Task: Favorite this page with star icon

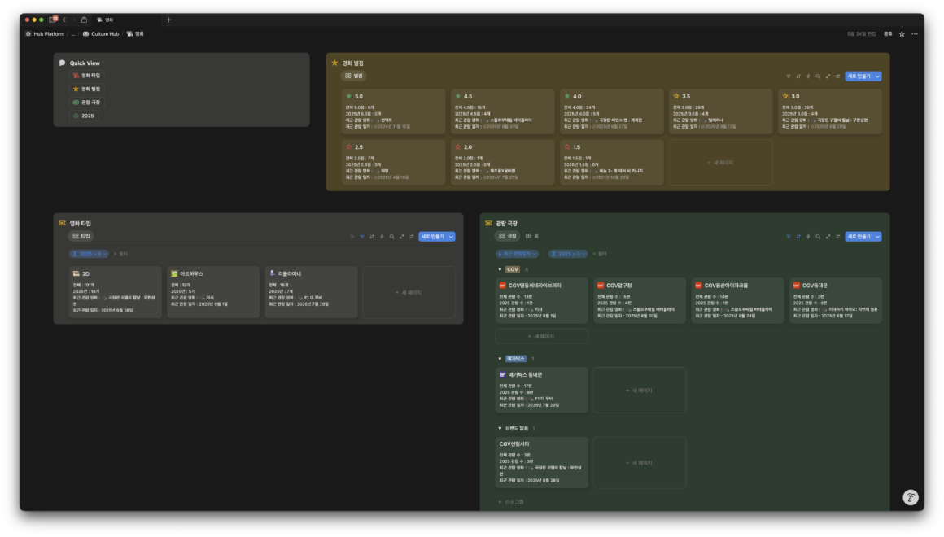Action: click(902, 33)
